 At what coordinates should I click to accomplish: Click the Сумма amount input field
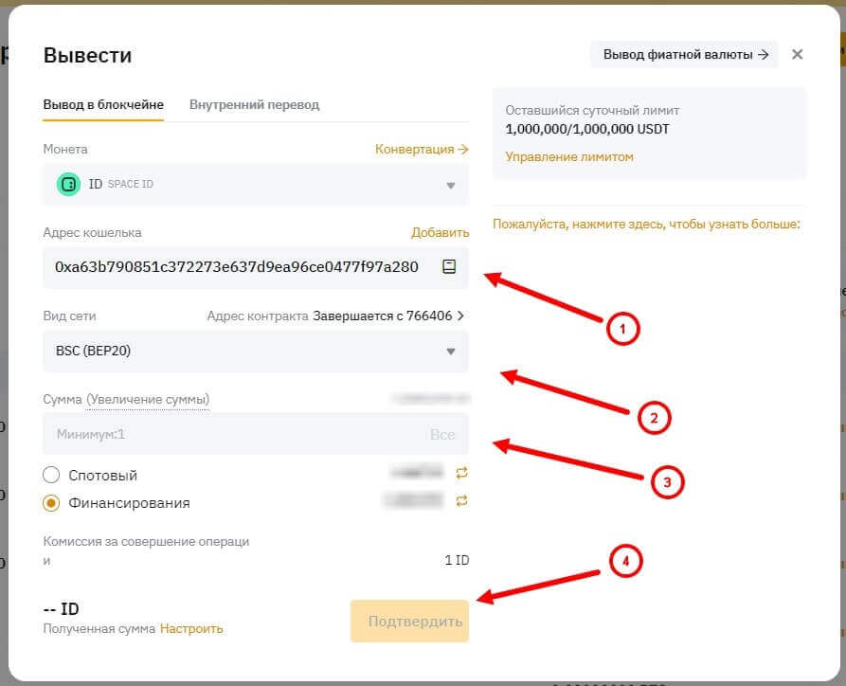coord(227,435)
